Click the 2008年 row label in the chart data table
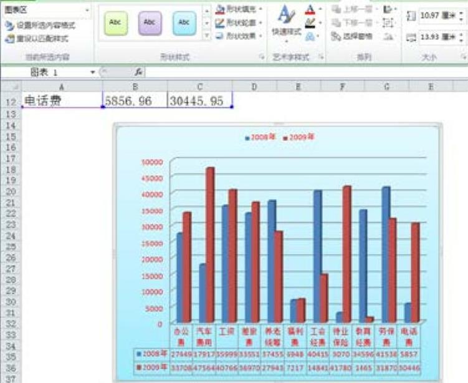Screen dimensions: 468x383 coord(151,354)
